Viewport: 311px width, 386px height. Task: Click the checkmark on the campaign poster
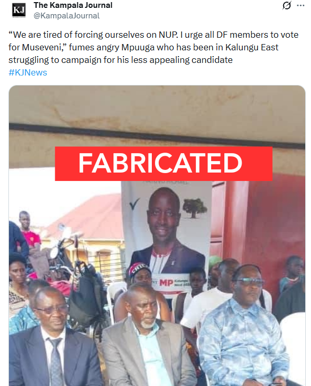134,204
